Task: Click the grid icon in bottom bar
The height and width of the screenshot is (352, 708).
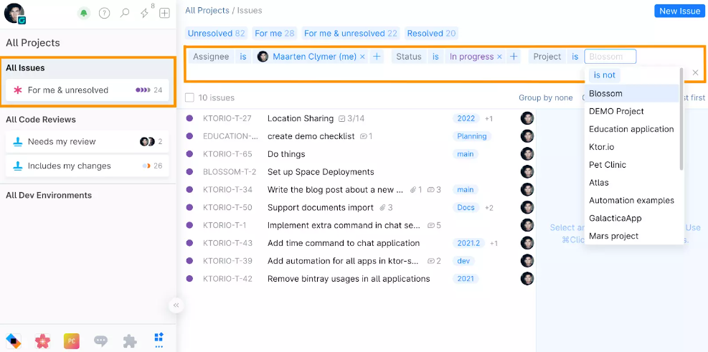Action: click(x=159, y=341)
